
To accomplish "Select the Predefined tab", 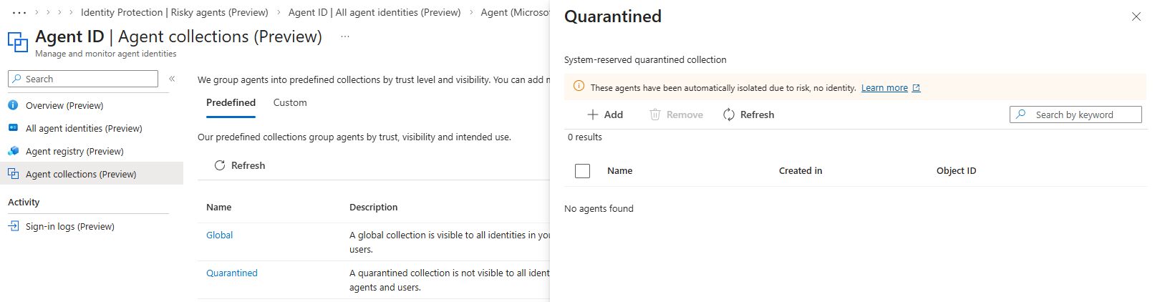I will coord(231,103).
